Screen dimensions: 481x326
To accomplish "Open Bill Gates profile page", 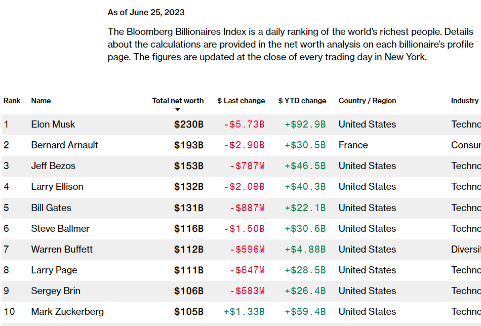I will [x=51, y=208].
